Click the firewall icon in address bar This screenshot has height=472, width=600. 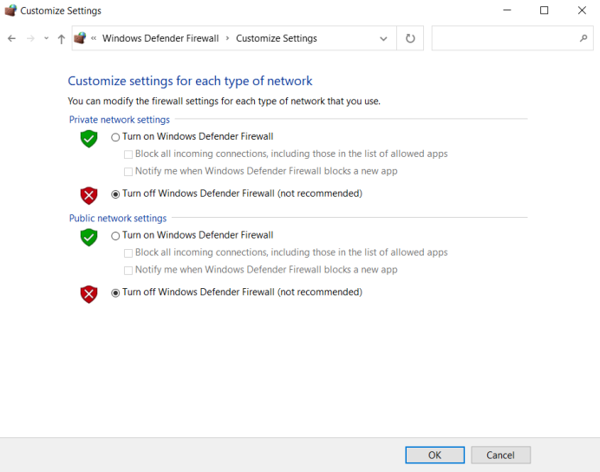[x=80, y=38]
